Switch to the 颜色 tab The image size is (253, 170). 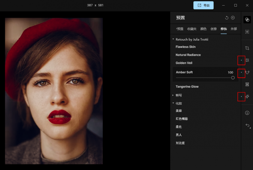tap(204, 29)
